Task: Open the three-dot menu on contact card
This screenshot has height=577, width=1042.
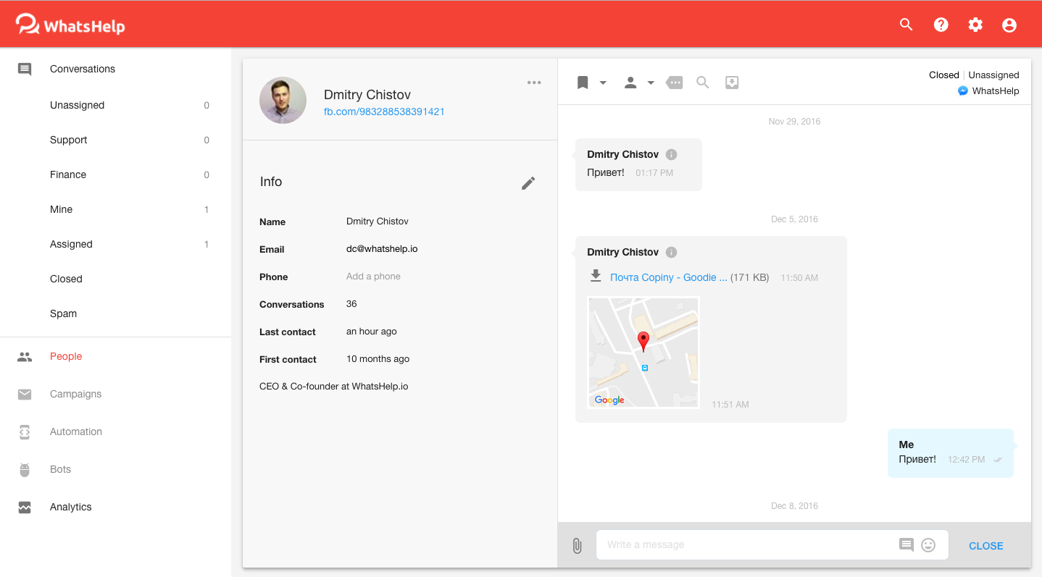Action: pyautogui.click(x=534, y=83)
